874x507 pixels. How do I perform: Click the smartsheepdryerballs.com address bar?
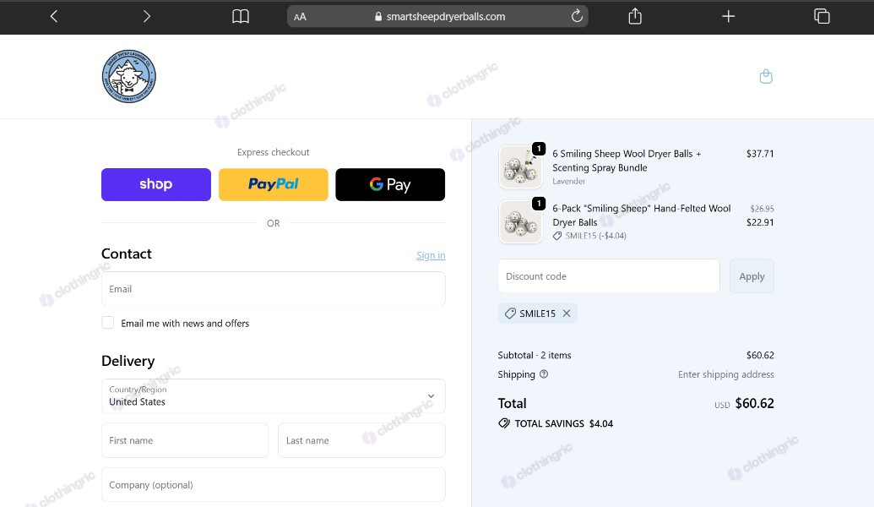tap(437, 17)
